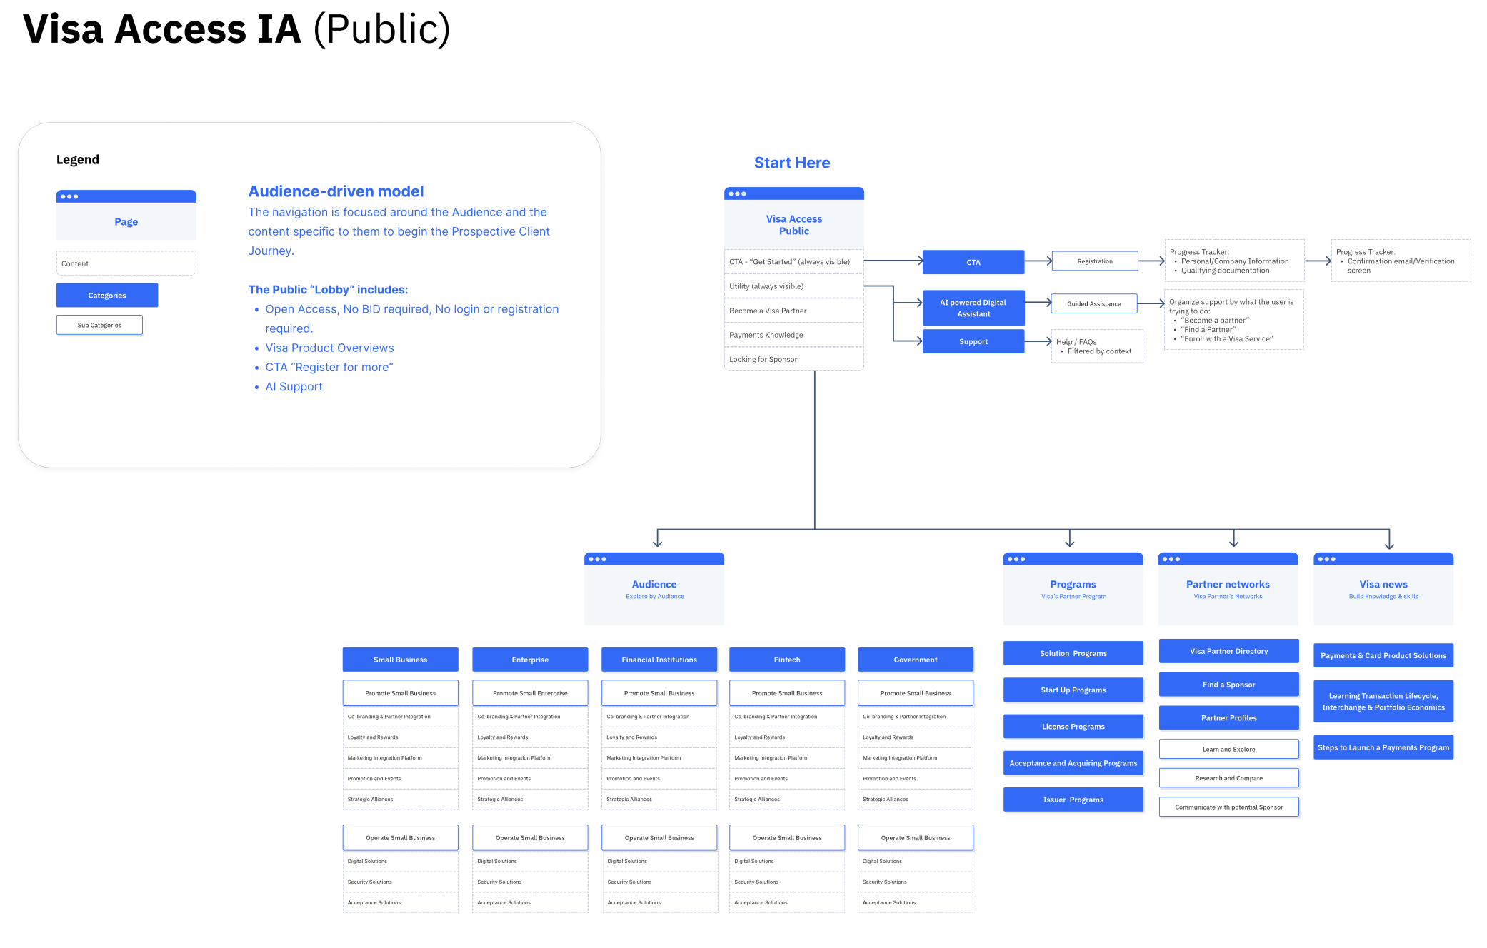Click the Progress Tracker box mentioning Qualifying documentation

tap(1234, 261)
